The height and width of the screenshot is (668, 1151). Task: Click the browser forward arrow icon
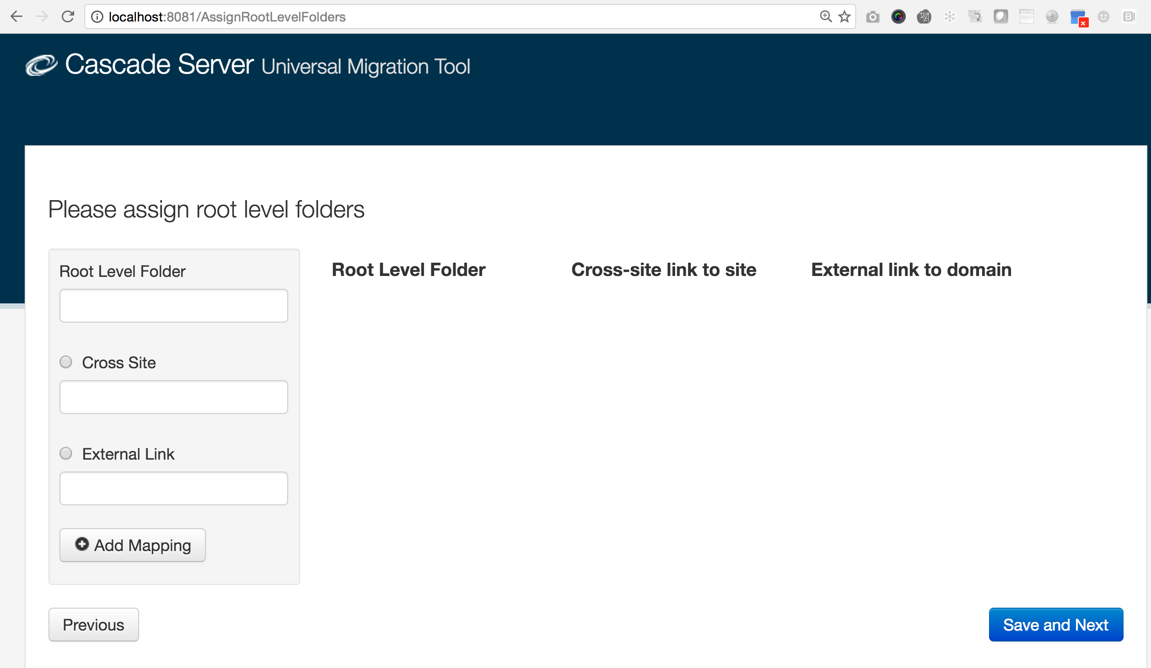tap(41, 16)
